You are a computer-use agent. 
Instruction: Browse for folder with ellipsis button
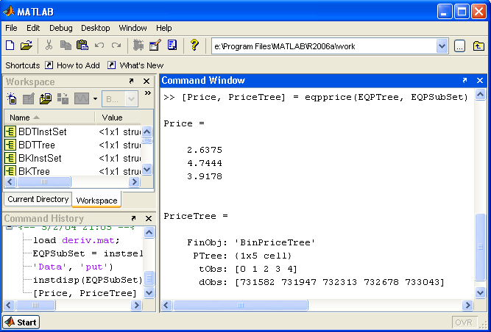[x=459, y=46]
